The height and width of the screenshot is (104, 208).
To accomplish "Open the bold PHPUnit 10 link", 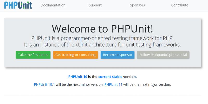I will pos(78,77).
